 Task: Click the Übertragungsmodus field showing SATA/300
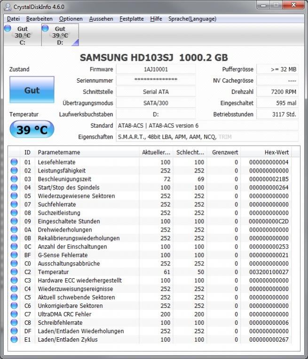click(x=156, y=103)
